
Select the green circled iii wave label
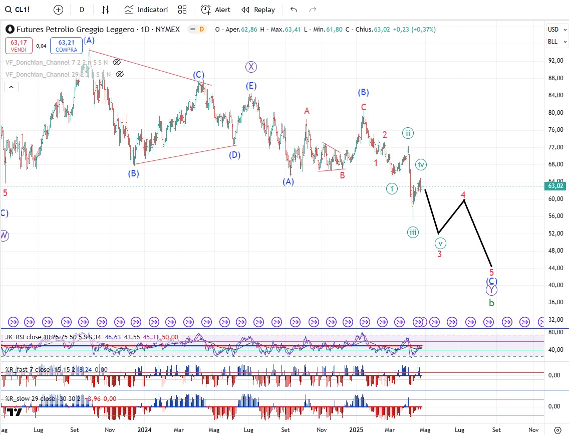click(413, 233)
